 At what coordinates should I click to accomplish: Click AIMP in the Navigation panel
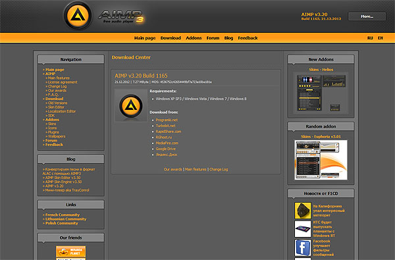pyautogui.click(x=51, y=74)
